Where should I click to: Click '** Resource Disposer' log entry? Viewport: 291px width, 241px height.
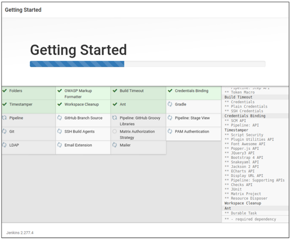pyautogui.click(x=246, y=198)
